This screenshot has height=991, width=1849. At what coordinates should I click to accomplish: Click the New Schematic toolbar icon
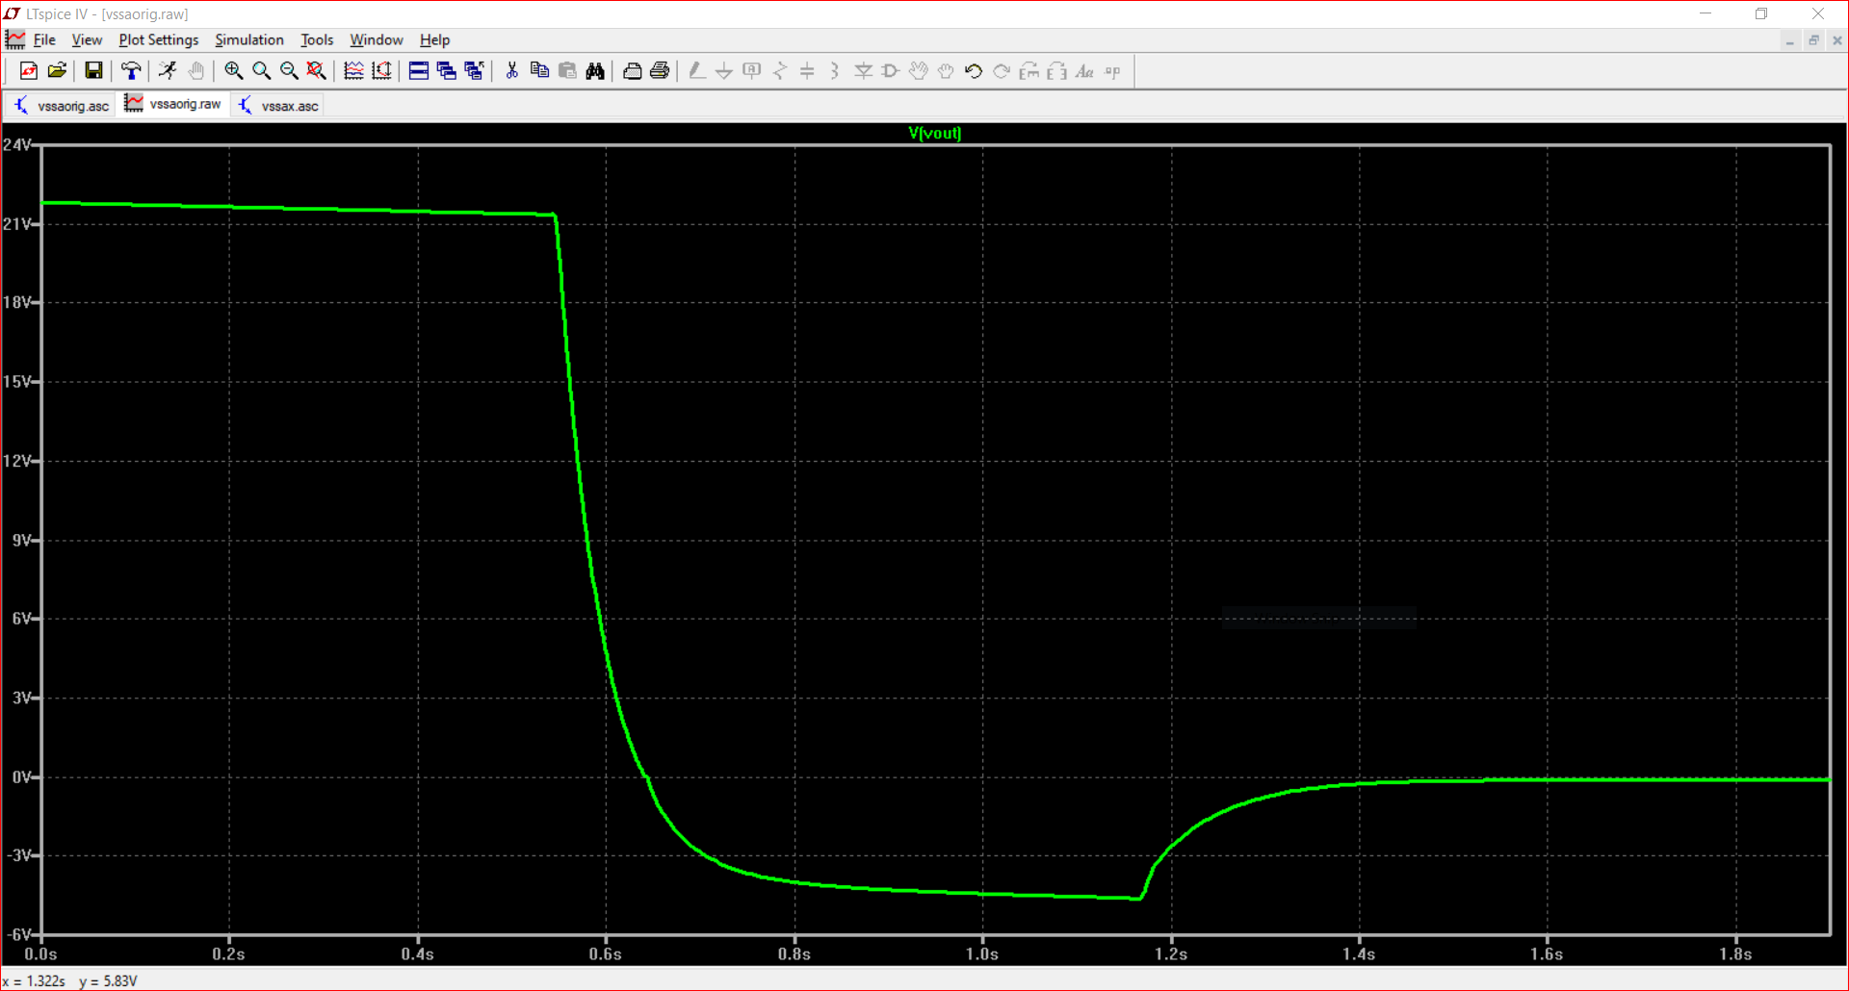pyautogui.click(x=29, y=71)
